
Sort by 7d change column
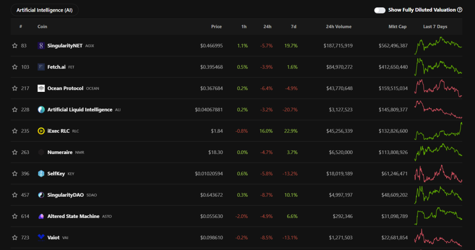[294, 26]
